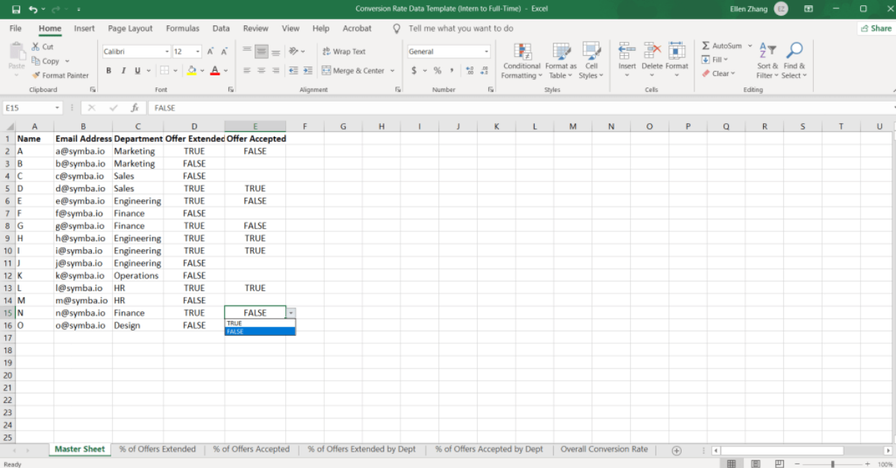The image size is (896, 468).
Task: Increase font size with the larger A icon
Action: 211,52
